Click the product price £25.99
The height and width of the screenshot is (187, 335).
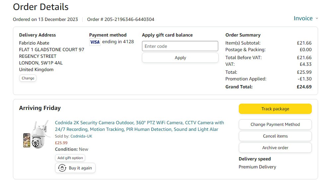click(x=61, y=143)
